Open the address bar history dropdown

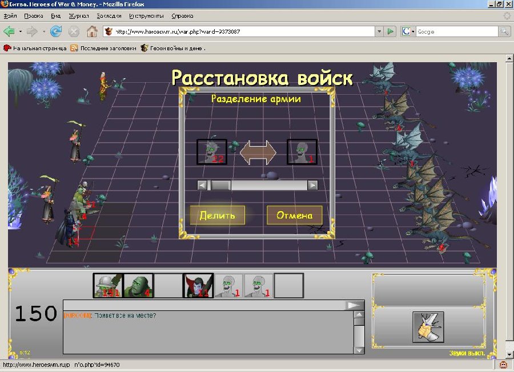tap(378, 31)
